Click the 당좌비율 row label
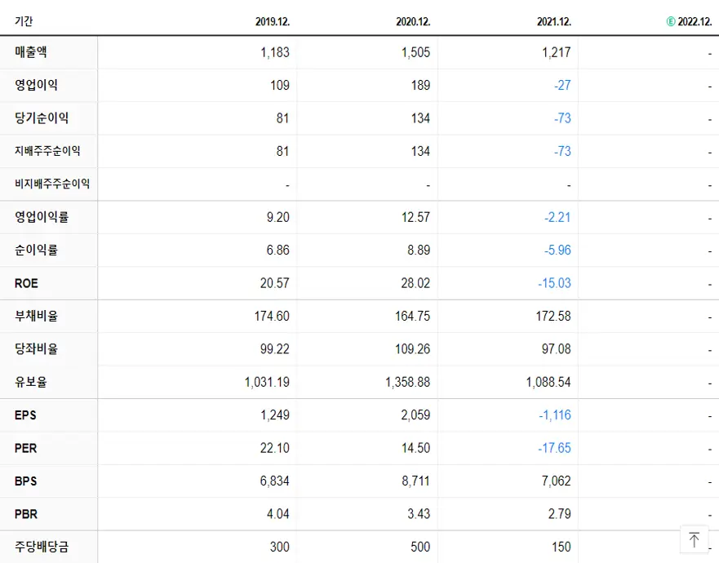719x563 pixels. coord(36,349)
